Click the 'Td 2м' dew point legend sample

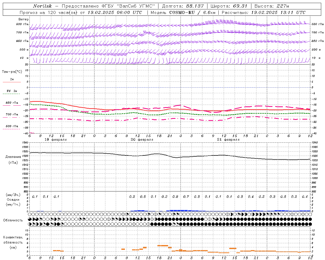point(12,94)
